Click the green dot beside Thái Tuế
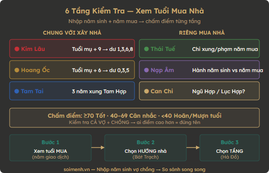This screenshot has height=173, width=269. click(147, 49)
